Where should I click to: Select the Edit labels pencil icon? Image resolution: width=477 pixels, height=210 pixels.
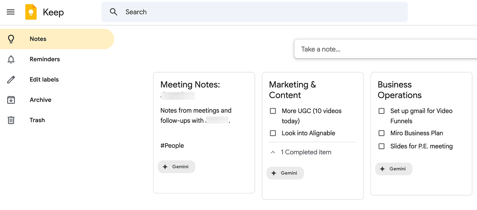[11, 79]
